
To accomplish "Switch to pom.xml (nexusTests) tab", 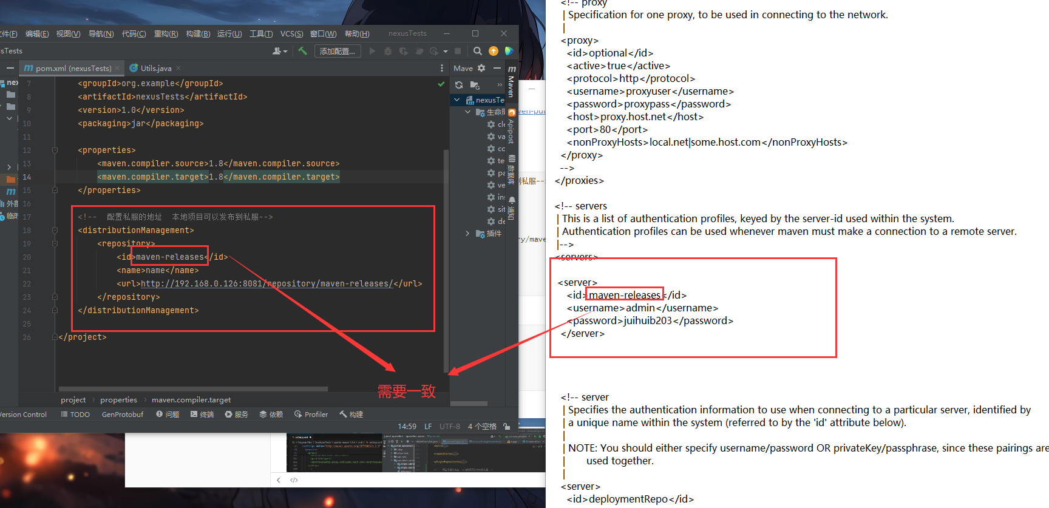I will pos(73,68).
